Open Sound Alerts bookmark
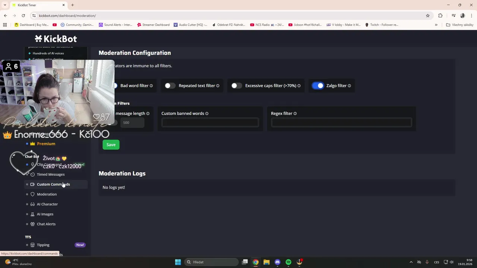The image size is (477, 268). pyautogui.click(x=116, y=25)
